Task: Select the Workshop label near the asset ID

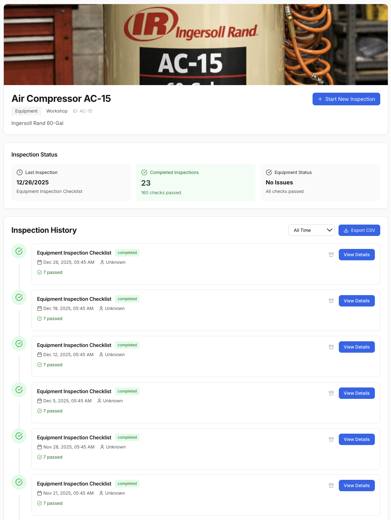Action: (x=57, y=111)
